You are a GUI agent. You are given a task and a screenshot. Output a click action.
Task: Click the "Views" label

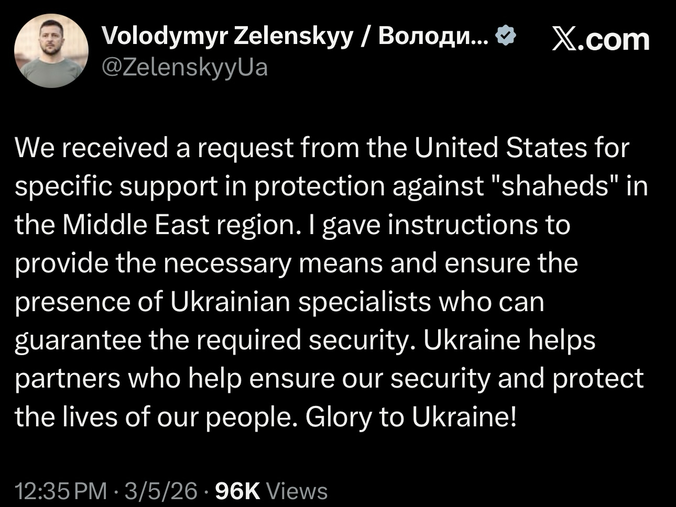(297, 491)
